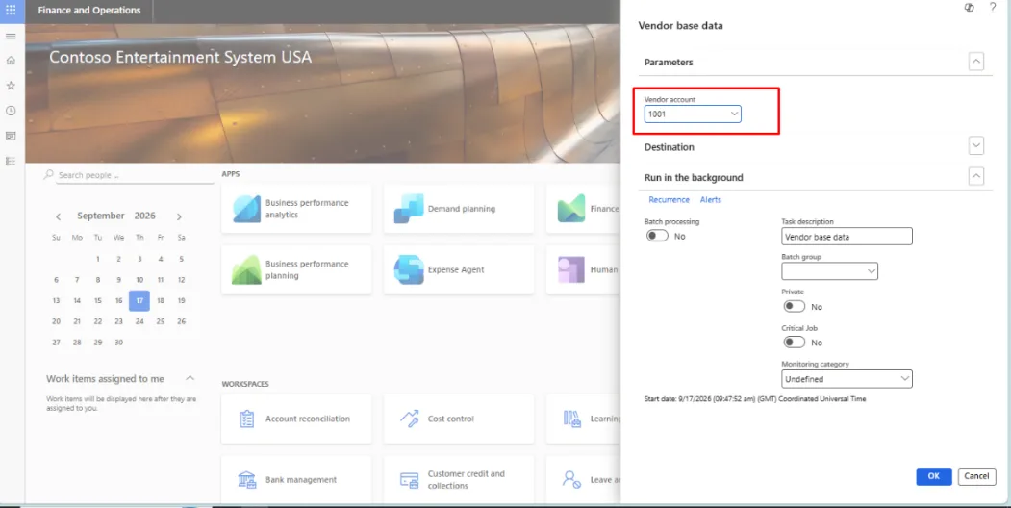This screenshot has height=508, width=1011.
Task: Open Cost control workspace tile
Action: (x=459, y=419)
